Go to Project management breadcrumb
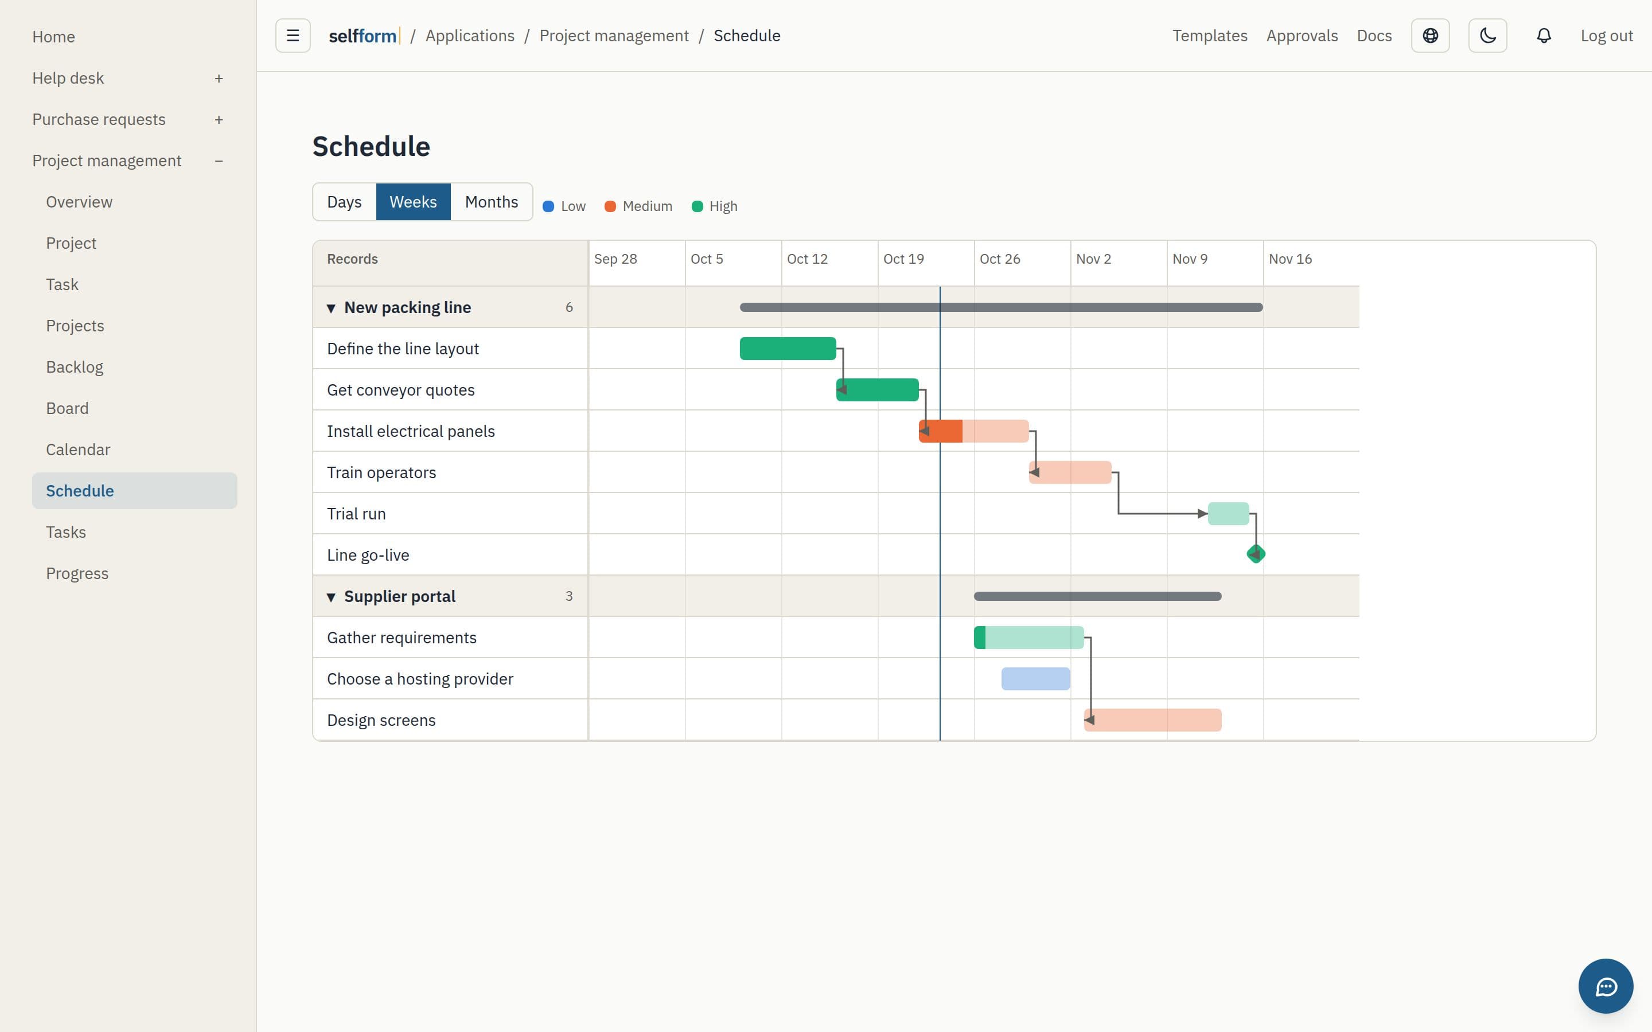 click(614, 36)
